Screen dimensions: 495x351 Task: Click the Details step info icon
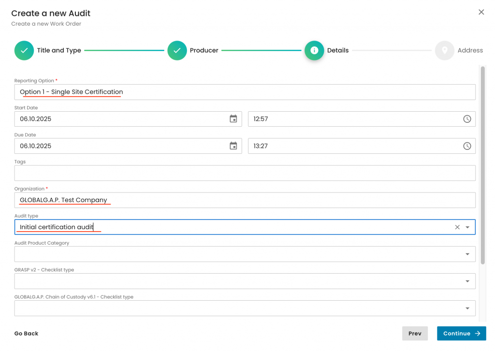click(314, 50)
